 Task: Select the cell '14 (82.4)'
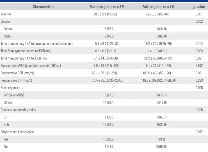coord(109,102)
